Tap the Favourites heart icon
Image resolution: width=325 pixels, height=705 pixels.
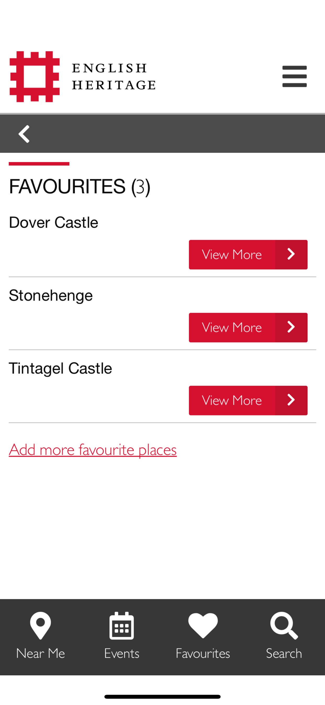point(203,625)
